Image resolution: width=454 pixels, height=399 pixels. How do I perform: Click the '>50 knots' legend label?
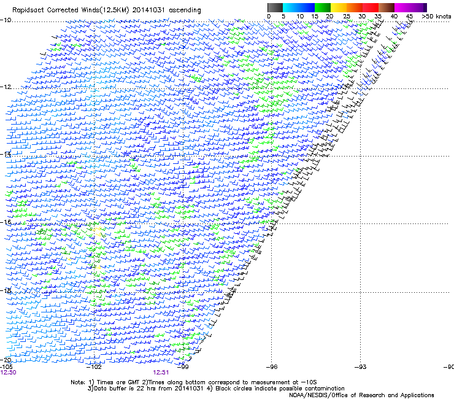point(436,16)
